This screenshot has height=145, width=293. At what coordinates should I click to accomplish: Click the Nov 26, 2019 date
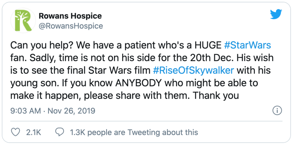click(71, 111)
